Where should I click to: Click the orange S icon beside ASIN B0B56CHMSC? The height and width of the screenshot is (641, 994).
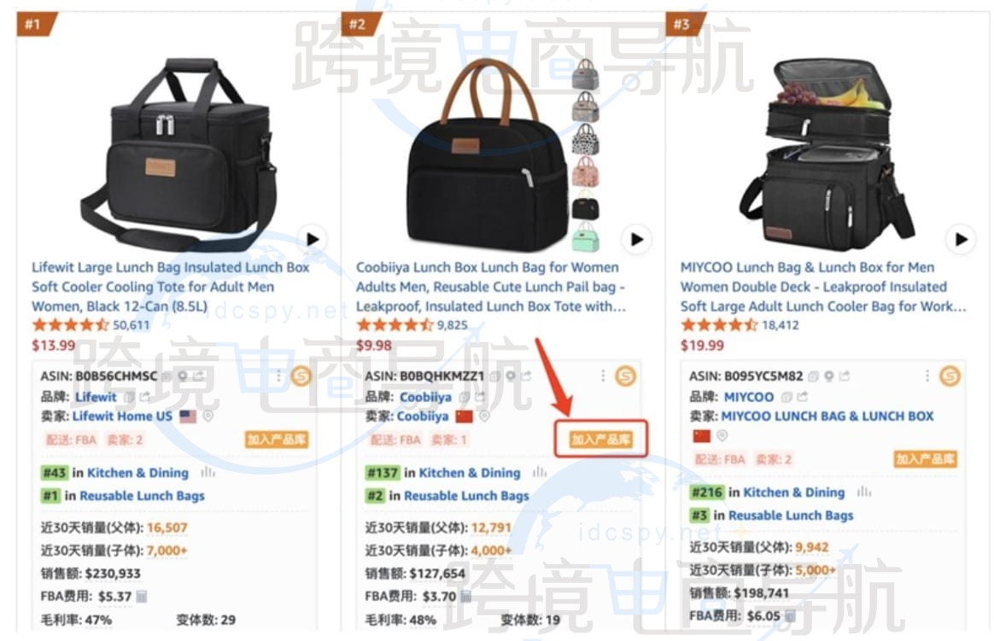click(x=301, y=376)
